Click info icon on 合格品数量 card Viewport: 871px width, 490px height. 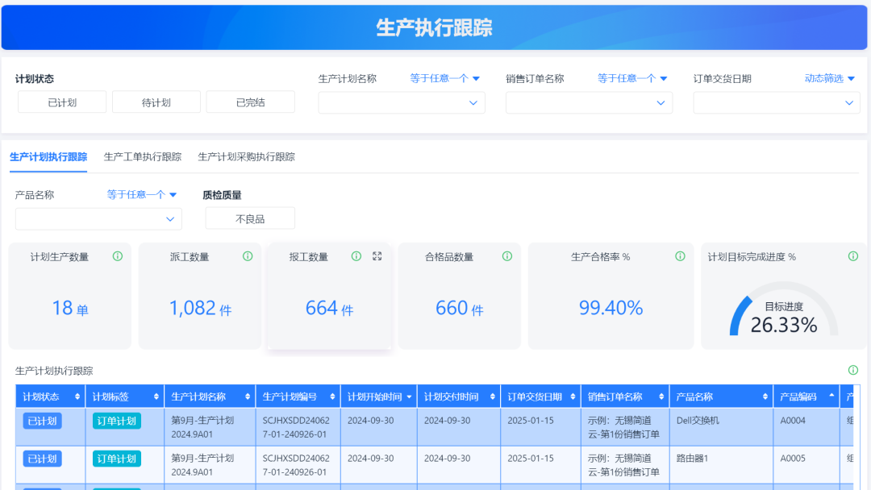click(x=507, y=256)
